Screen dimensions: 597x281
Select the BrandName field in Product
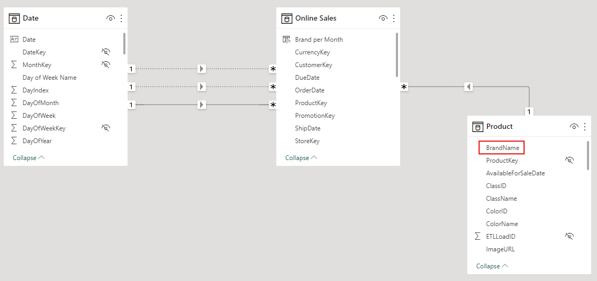pos(502,148)
